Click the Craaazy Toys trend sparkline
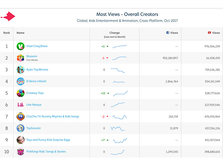The image size is (223, 167). pos(120,94)
